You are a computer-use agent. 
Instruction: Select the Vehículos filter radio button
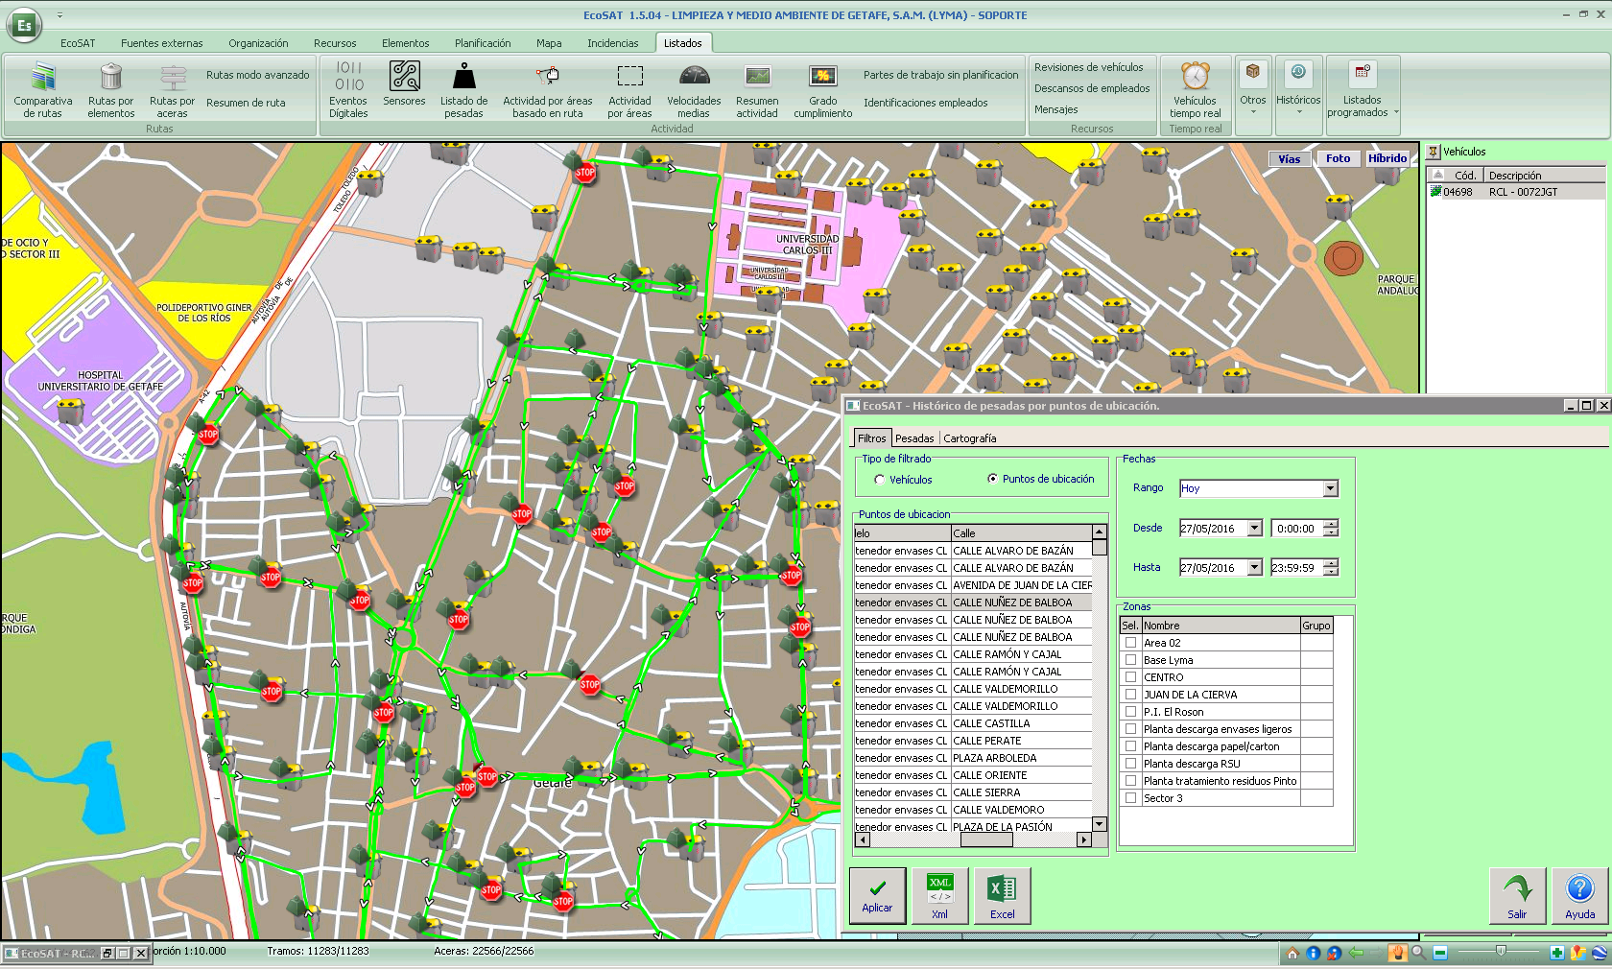click(880, 480)
